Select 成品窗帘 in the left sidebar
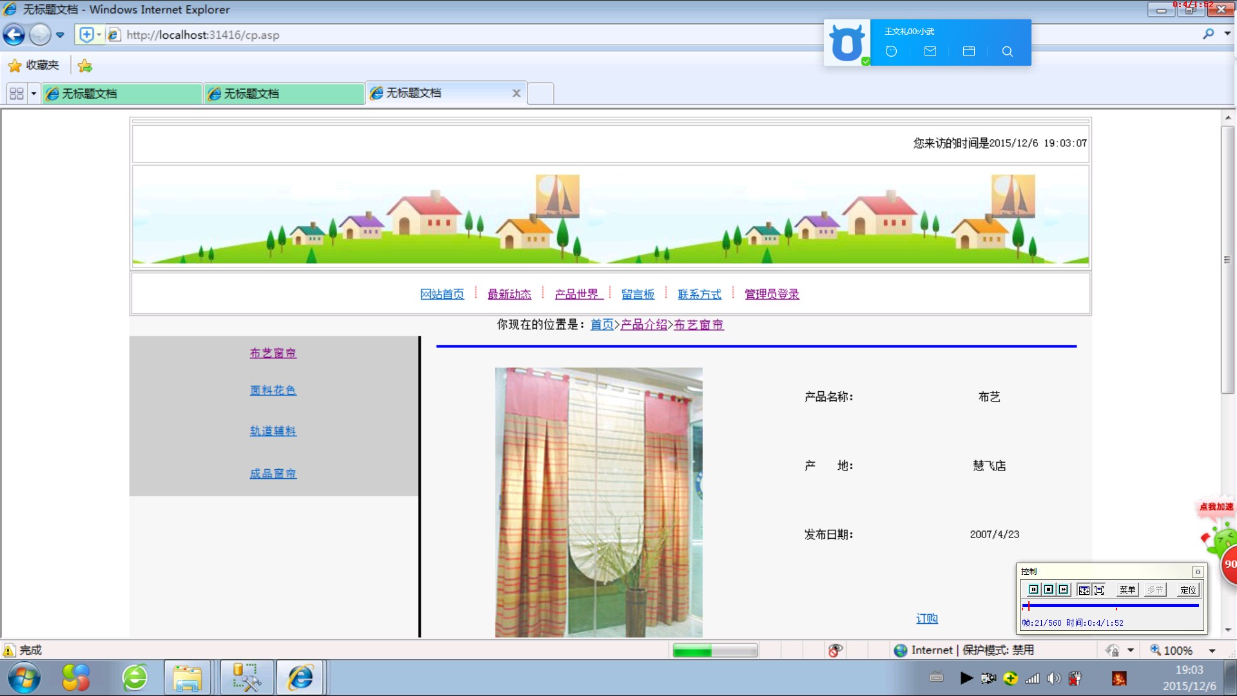 (273, 474)
